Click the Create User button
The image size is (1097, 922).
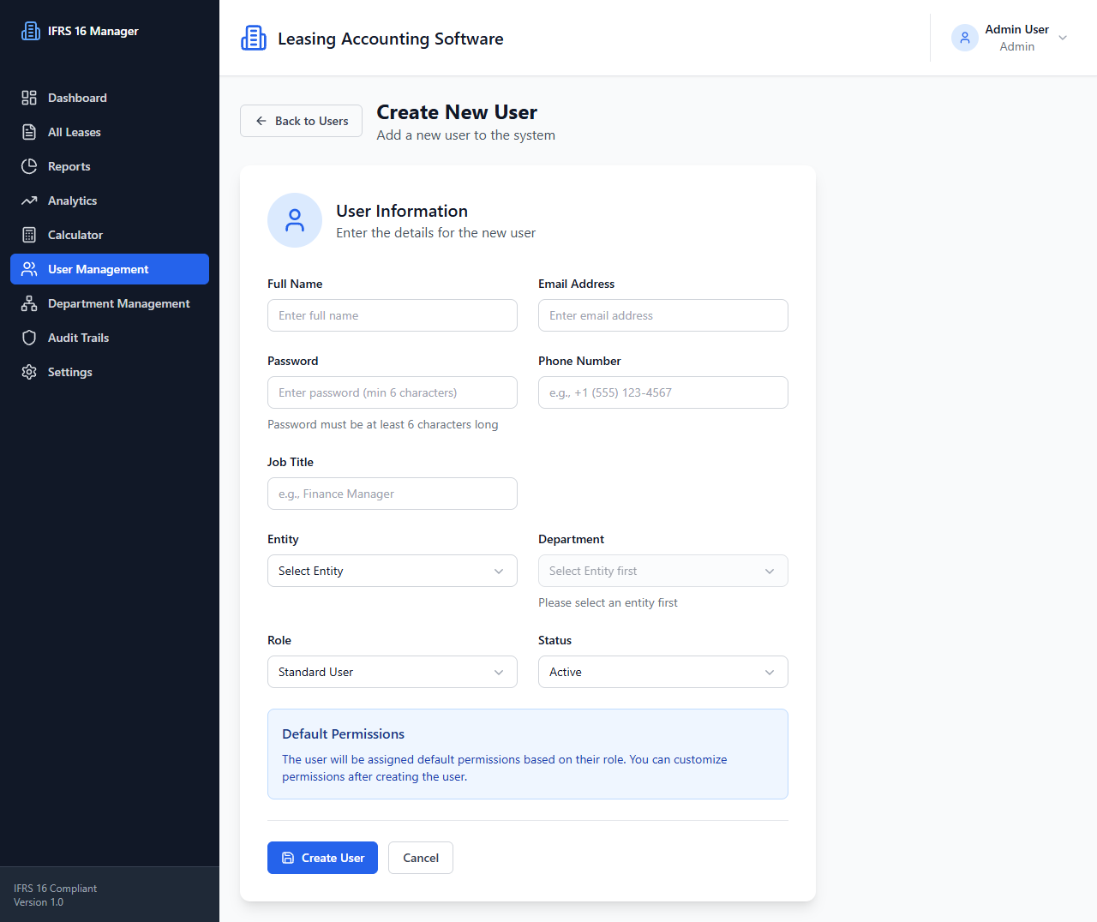coord(322,858)
